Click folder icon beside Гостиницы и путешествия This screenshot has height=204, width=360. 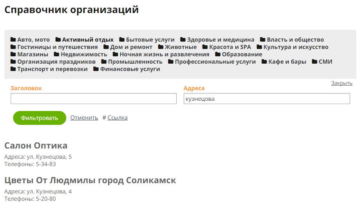(13, 47)
